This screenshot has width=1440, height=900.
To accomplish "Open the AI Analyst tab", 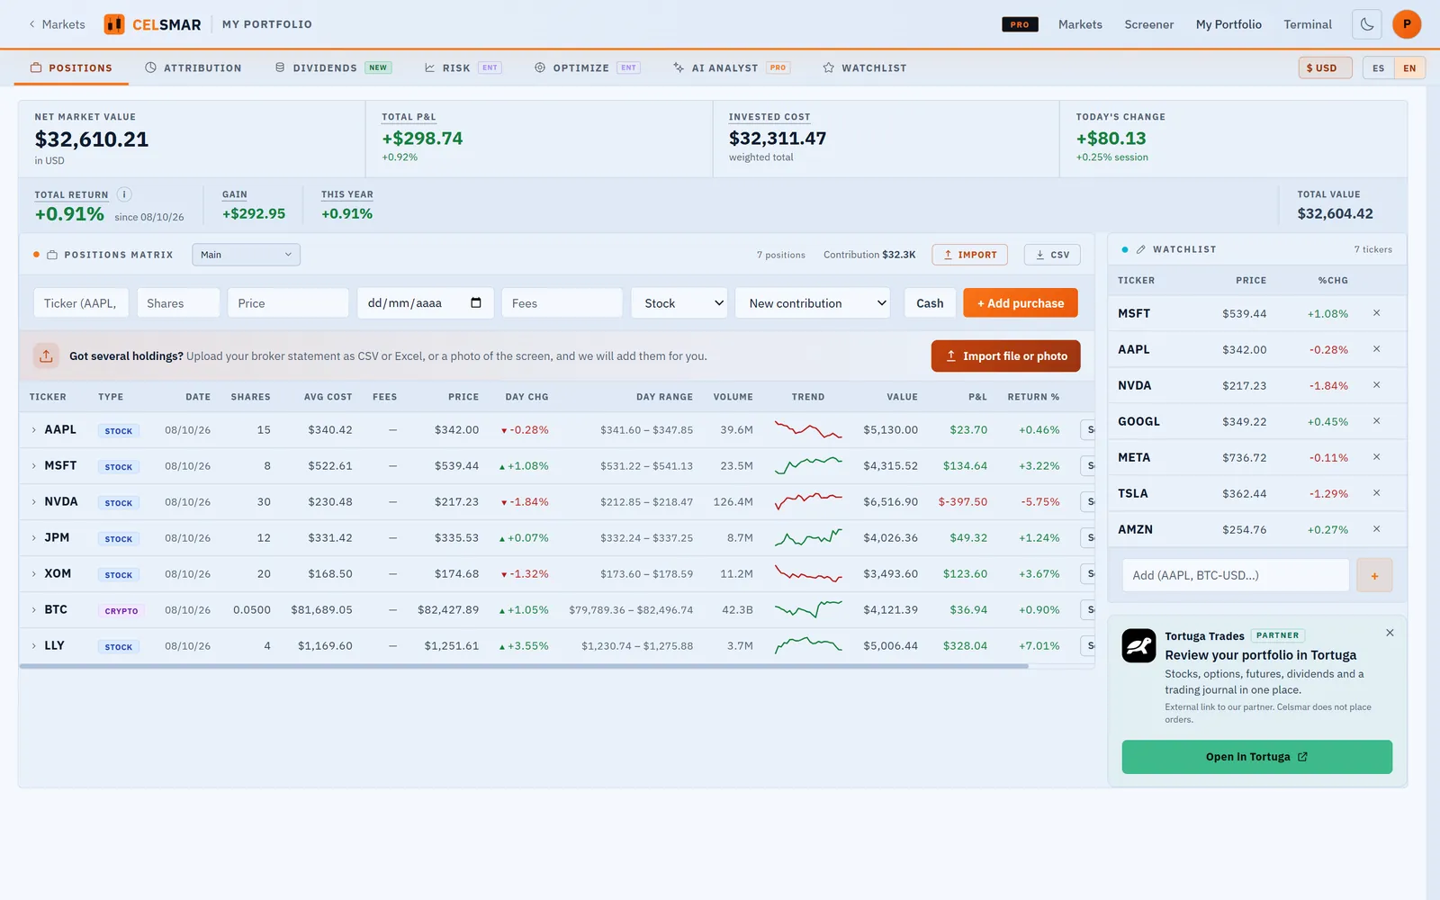I will coord(731,67).
